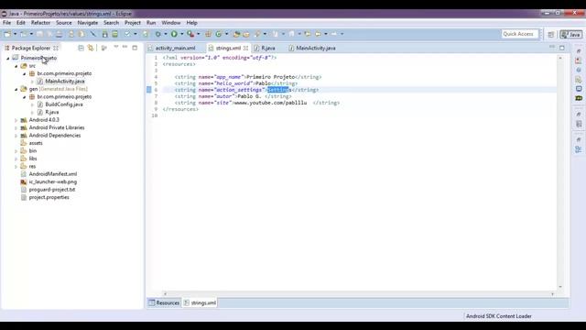Expand the bin folder

(x=16, y=150)
